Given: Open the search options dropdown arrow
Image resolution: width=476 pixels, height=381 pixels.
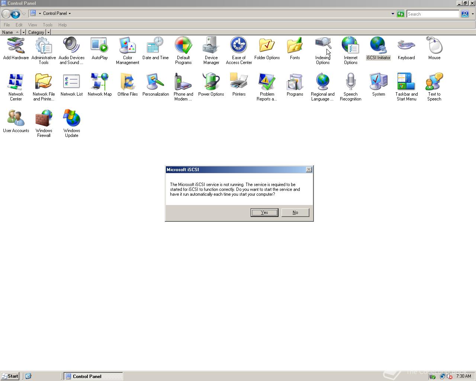Looking at the screenshot, I should 473,14.
